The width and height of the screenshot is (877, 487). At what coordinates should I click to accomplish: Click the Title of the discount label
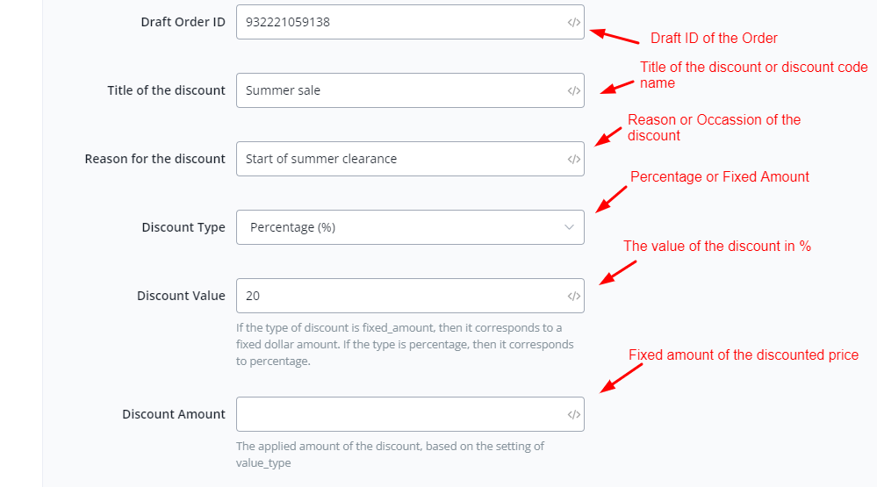(x=166, y=90)
